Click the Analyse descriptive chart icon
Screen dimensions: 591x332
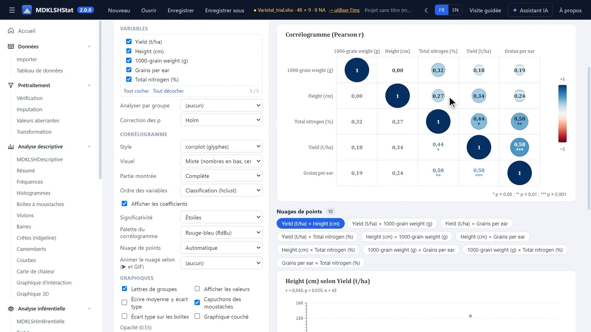pyautogui.click(x=11, y=146)
